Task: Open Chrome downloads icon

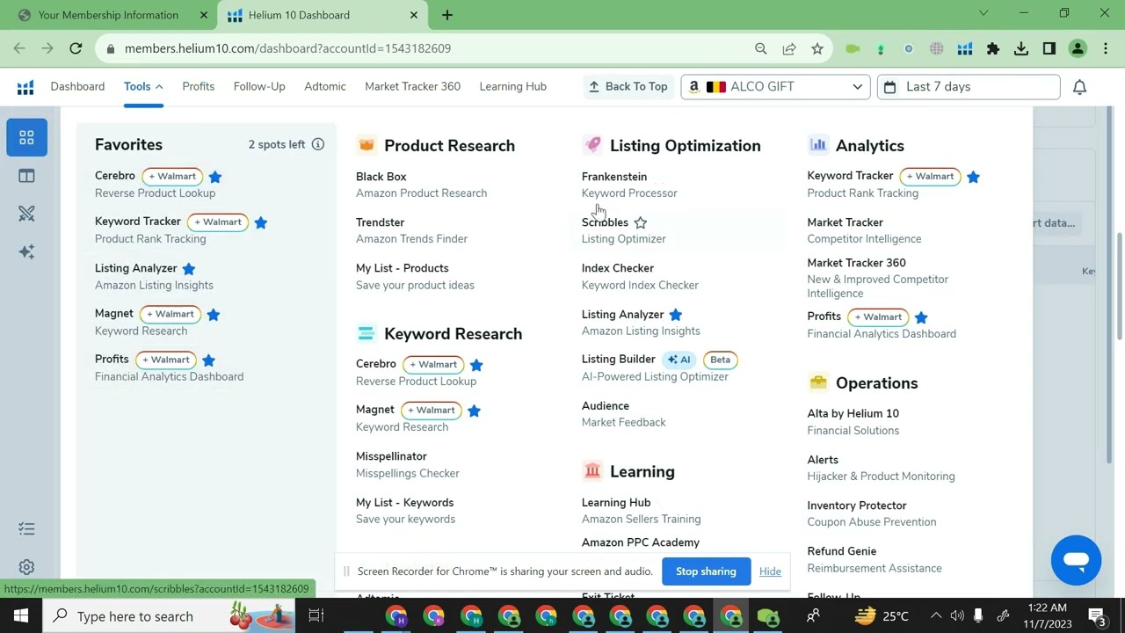Action: point(1021,49)
